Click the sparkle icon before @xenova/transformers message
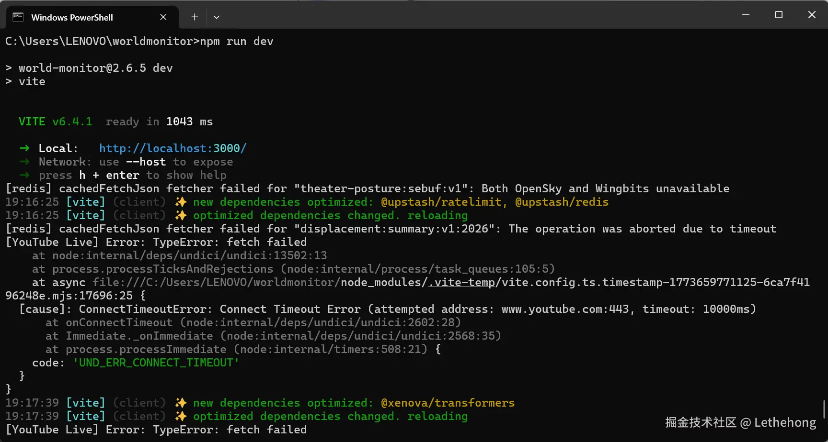Viewport: 828px width, 442px height. pyautogui.click(x=181, y=403)
